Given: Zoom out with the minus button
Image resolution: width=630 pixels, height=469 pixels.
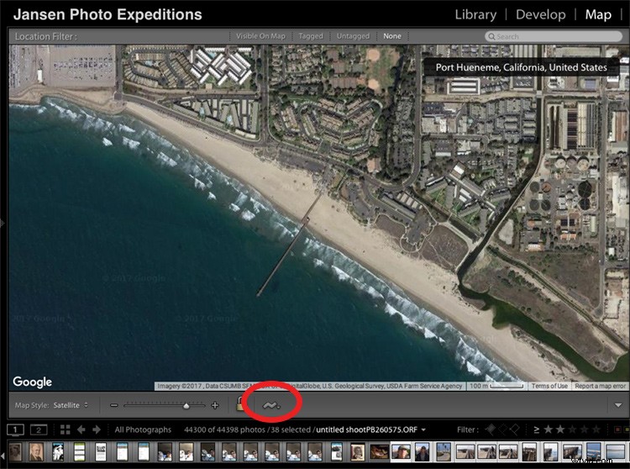Looking at the screenshot, I should point(114,405).
